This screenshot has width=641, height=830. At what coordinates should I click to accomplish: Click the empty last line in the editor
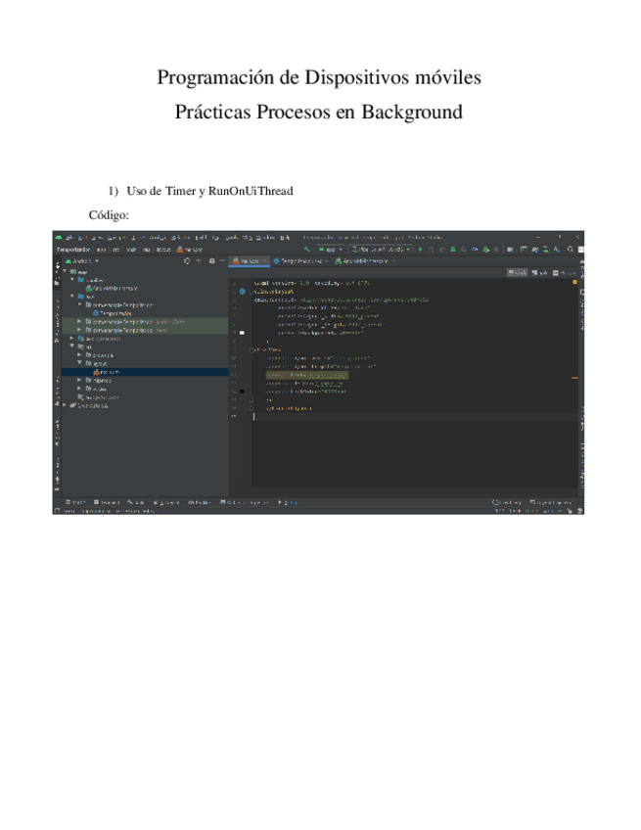391,416
